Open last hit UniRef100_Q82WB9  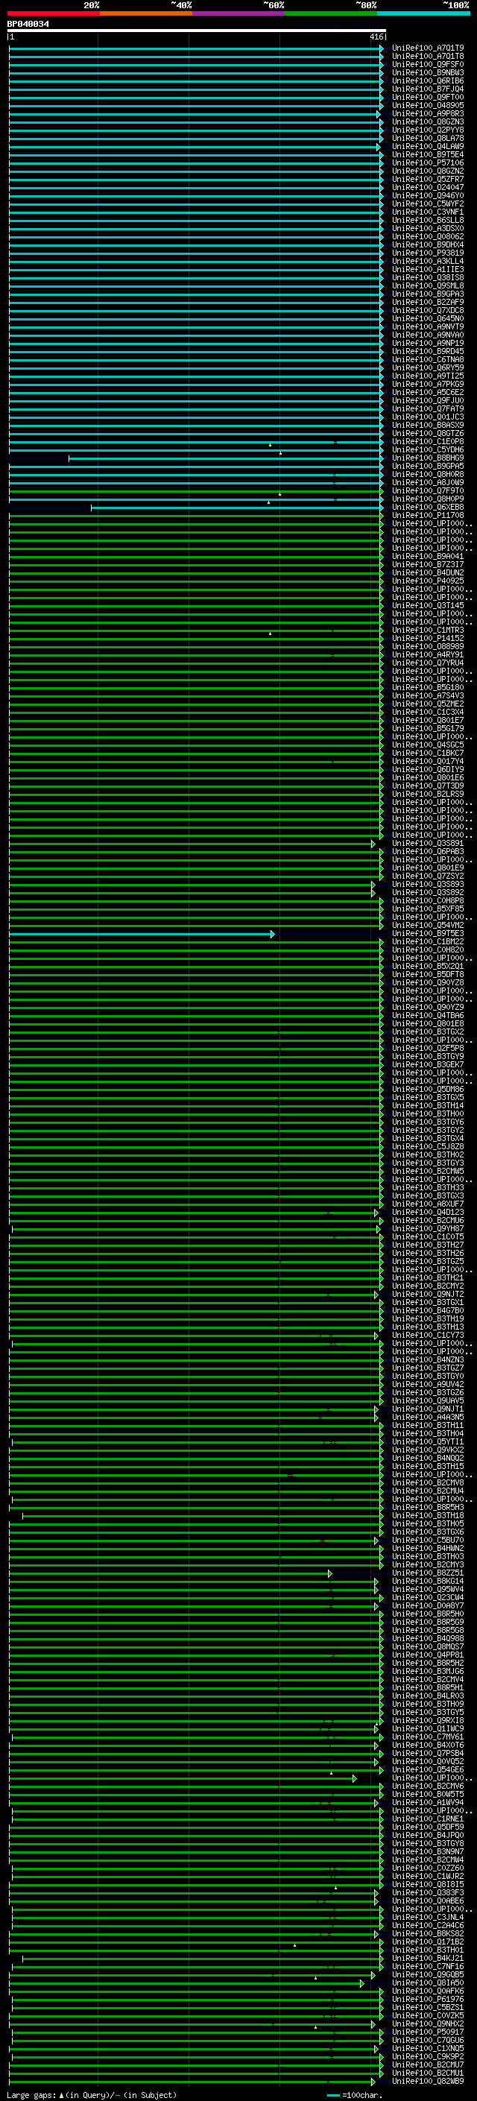[x=428, y=2081]
